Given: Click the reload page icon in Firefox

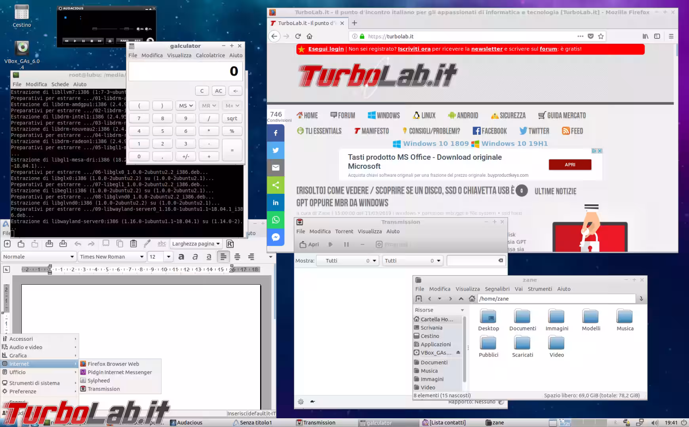Looking at the screenshot, I should 298,36.
